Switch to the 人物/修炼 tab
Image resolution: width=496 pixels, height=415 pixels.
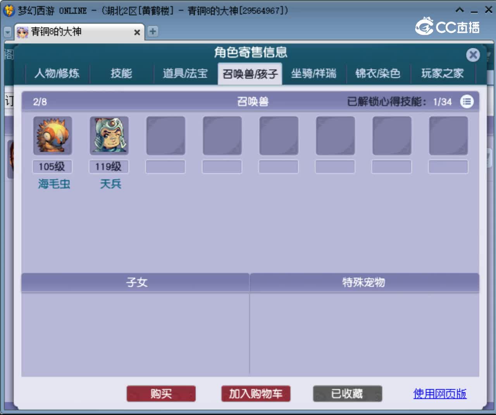click(x=57, y=73)
